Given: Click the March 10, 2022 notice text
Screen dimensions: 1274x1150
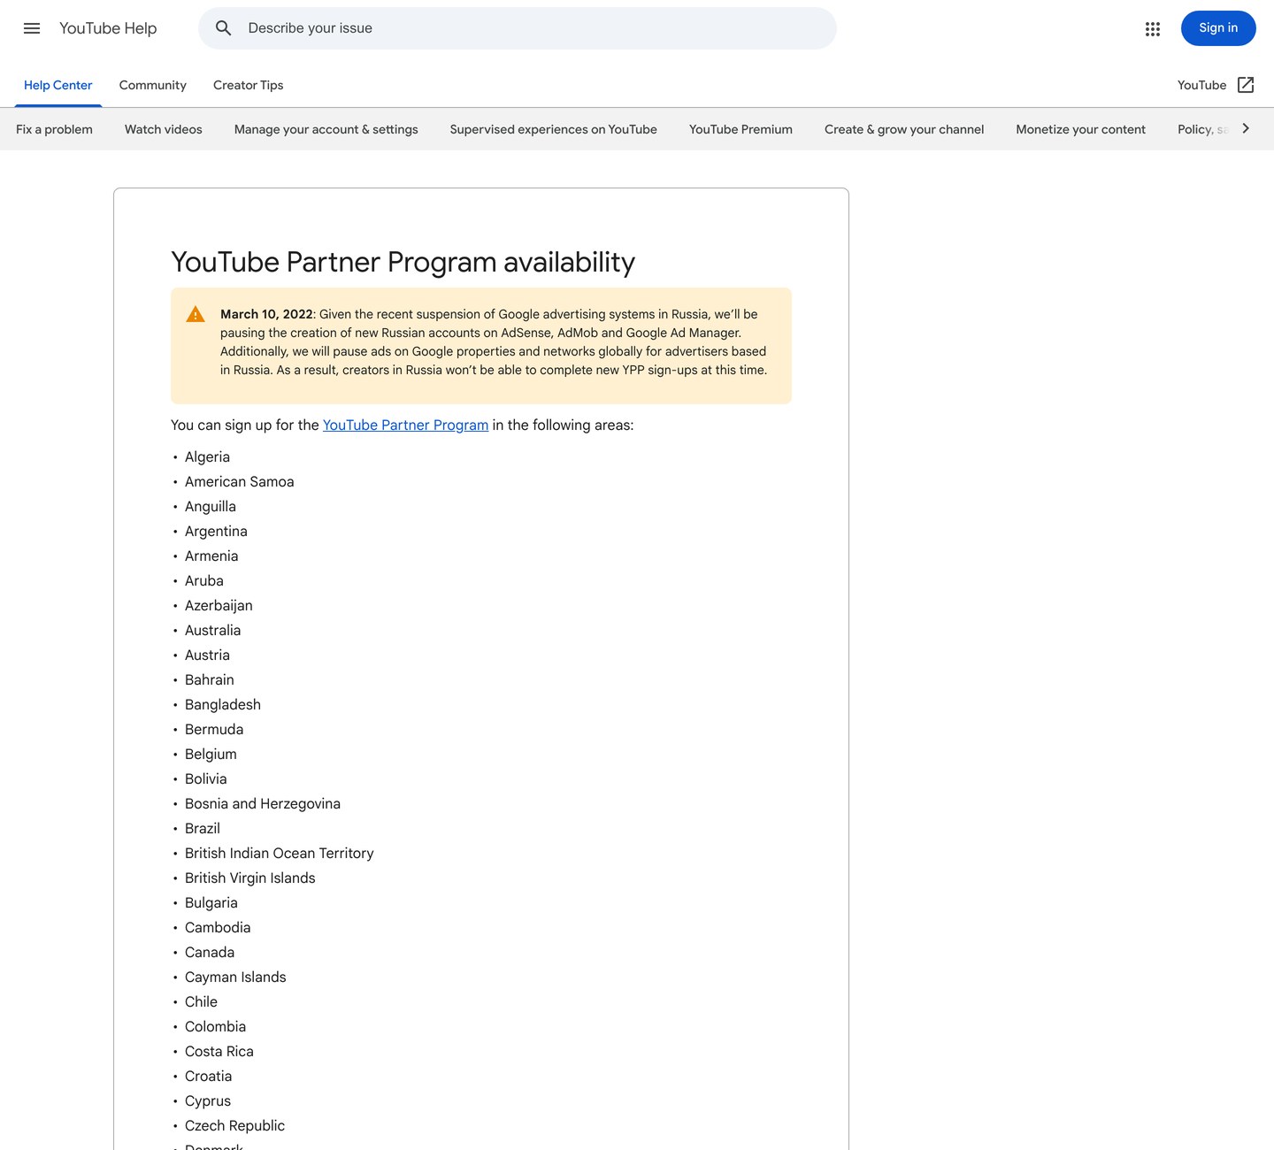Looking at the screenshot, I should pos(493,342).
